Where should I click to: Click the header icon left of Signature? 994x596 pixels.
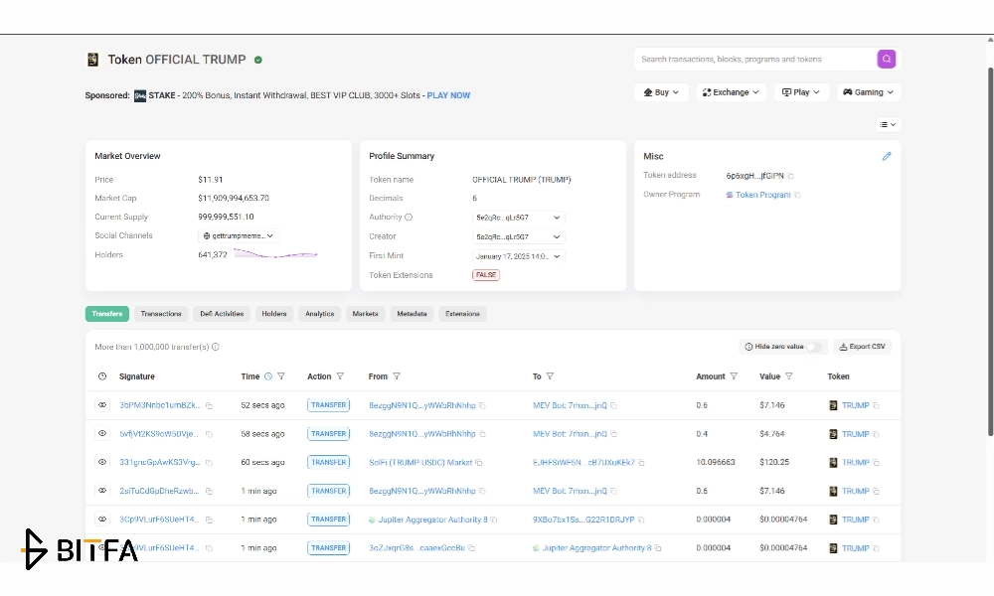pyautogui.click(x=102, y=376)
